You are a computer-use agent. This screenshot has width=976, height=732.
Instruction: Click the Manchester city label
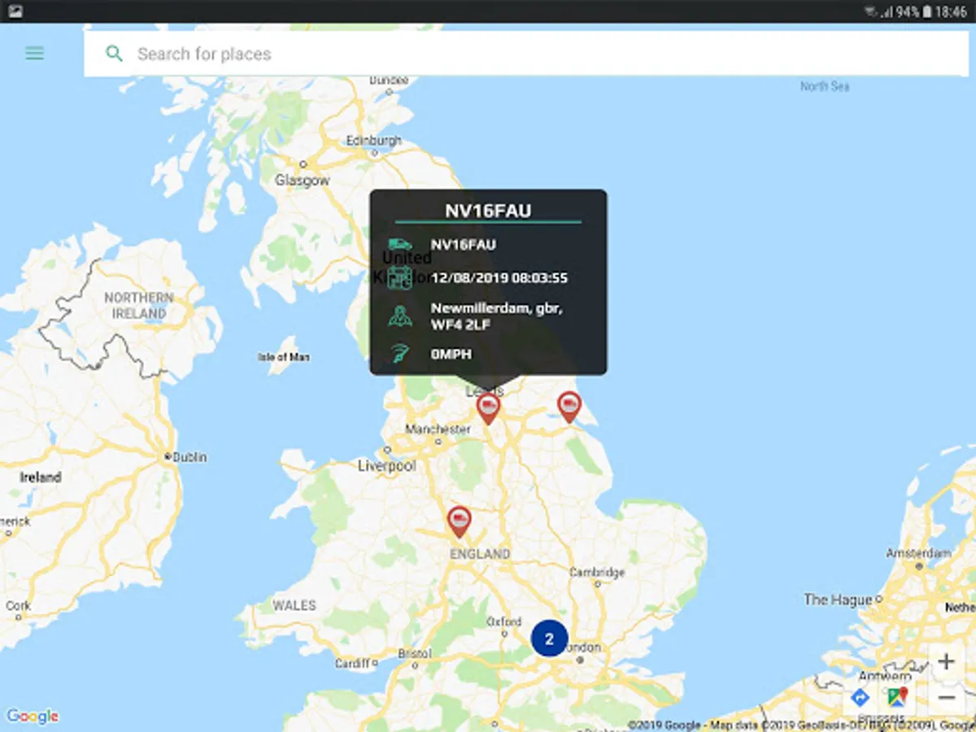point(438,429)
